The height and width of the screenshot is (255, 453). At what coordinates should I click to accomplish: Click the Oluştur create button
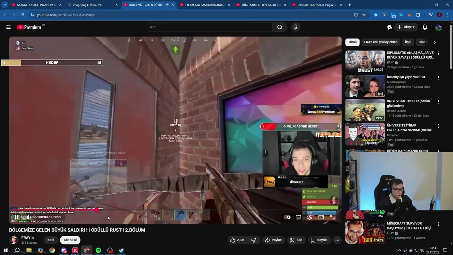coord(406,27)
